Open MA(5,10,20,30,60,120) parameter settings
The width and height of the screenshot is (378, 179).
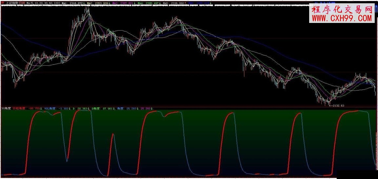coord(43,3)
